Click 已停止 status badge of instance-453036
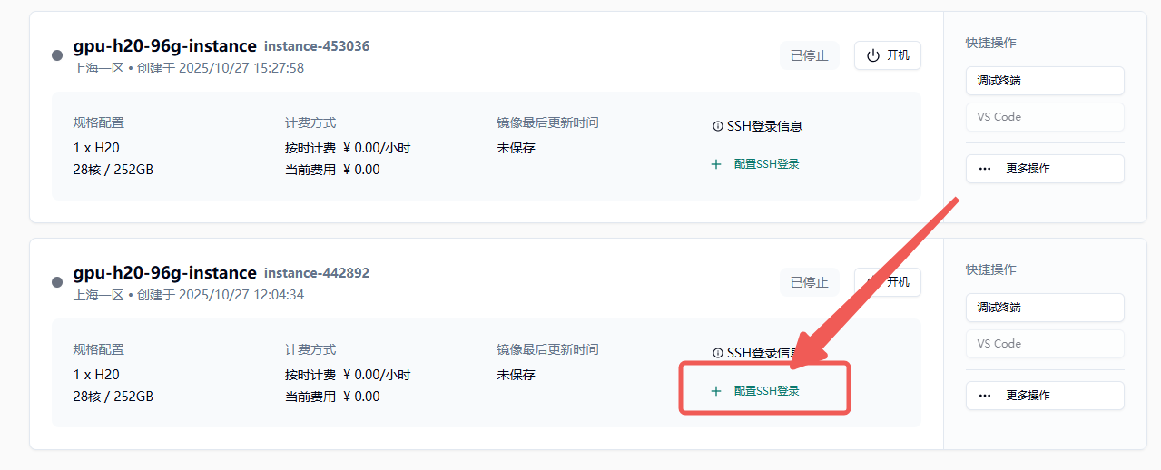This screenshot has width=1161, height=470. click(x=809, y=55)
